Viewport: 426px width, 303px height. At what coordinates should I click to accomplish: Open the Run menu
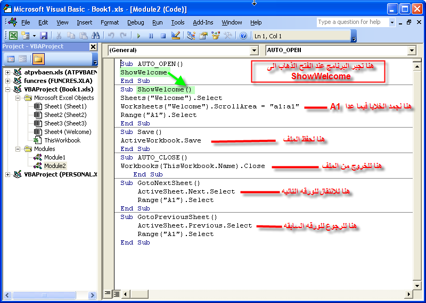(158, 22)
